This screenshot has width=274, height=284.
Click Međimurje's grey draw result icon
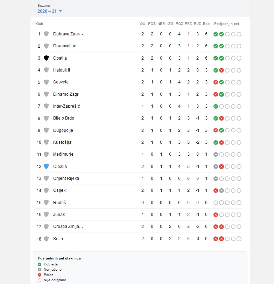216,154
